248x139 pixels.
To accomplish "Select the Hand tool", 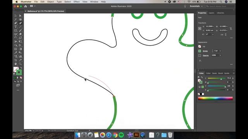I will [15, 64].
